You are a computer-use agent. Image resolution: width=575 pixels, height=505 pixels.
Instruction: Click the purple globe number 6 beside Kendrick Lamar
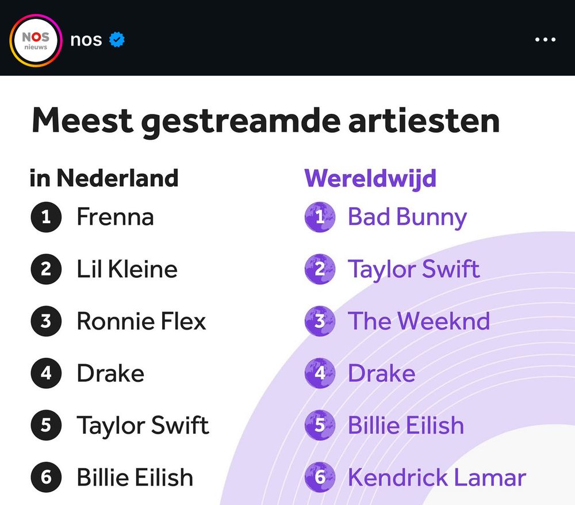tap(320, 477)
